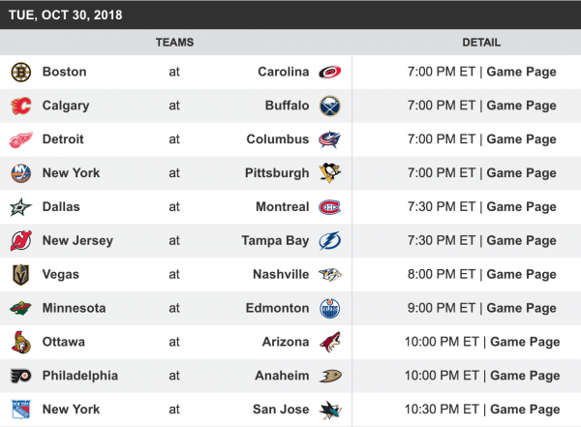Click the Calgary Flames logo
581x427 pixels.
(x=20, y=106)
